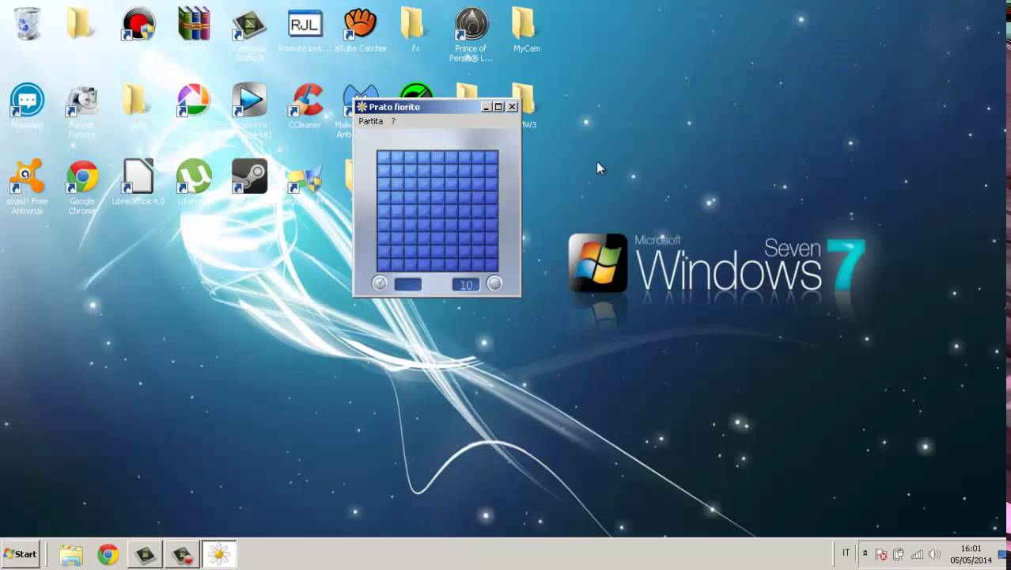Click the Camtasia icon in taskbar
The height and width of the screenshot is (570, 1011).
(146, 554)
